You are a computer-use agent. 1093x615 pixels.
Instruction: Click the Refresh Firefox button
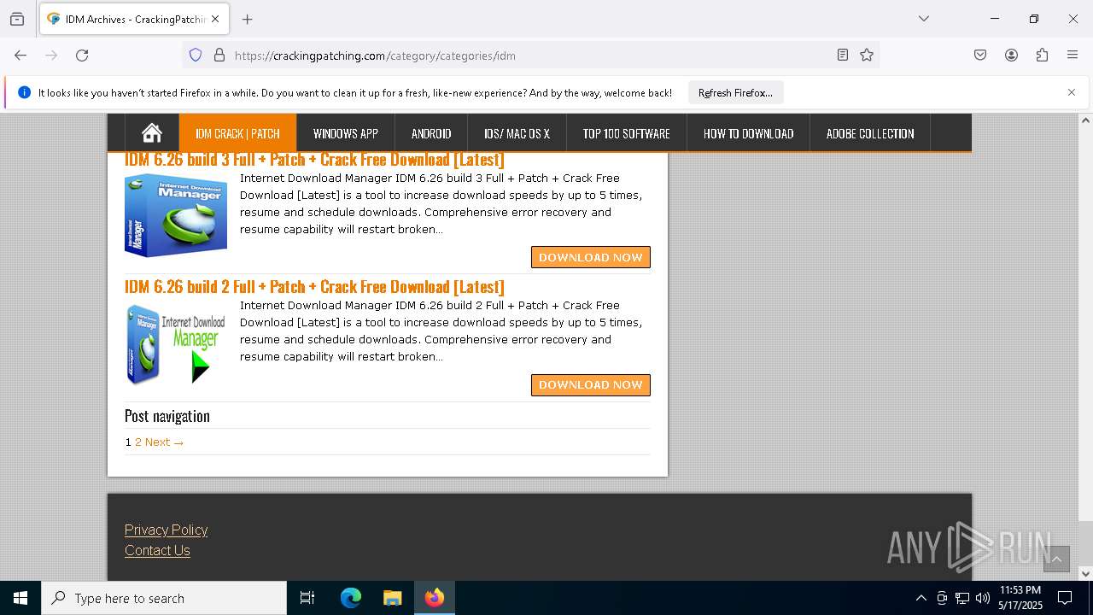pyautogui.click(x=735, y=92)
